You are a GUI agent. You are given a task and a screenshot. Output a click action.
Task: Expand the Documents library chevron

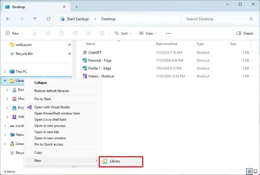7,90
